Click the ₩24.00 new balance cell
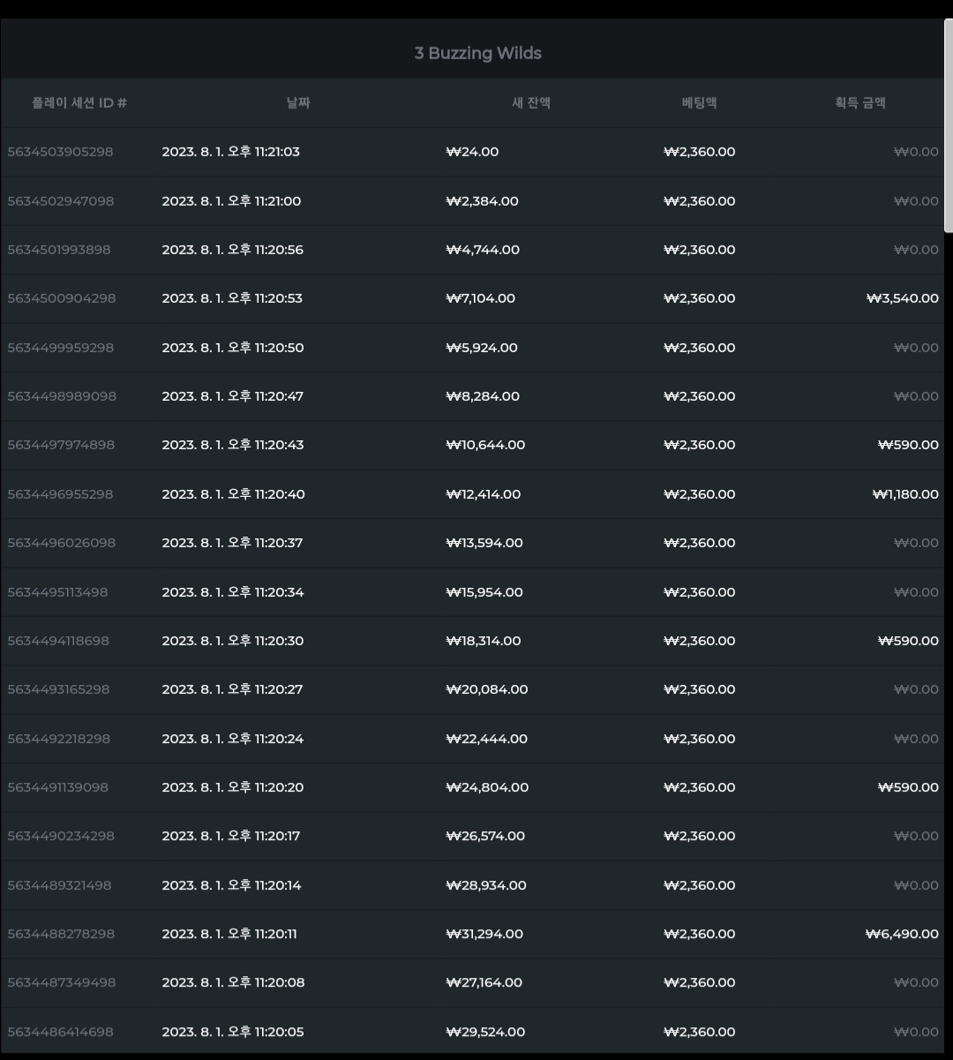The height and width of the screenshot is (1060, 953). click(x=472, y=152)
